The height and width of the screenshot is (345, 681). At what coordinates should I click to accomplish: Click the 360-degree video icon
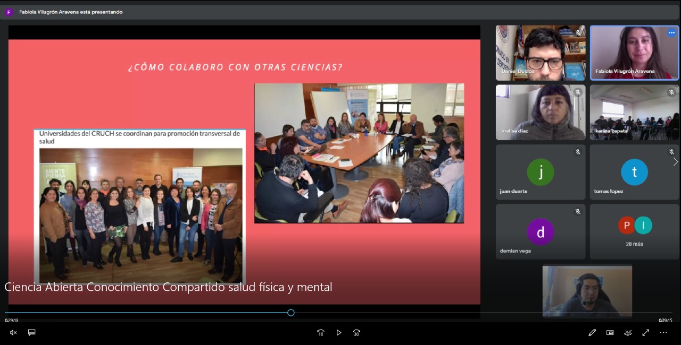coord(628,333)
